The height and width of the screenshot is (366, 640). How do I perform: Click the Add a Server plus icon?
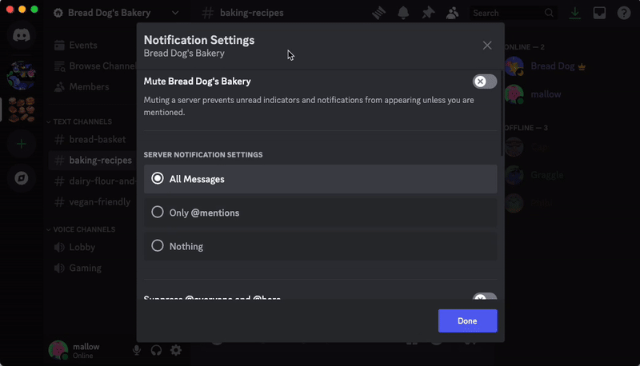click(x=22, y=144)
